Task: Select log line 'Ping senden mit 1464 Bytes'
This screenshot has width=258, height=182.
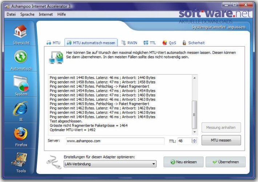Action: tap(102, 117)
